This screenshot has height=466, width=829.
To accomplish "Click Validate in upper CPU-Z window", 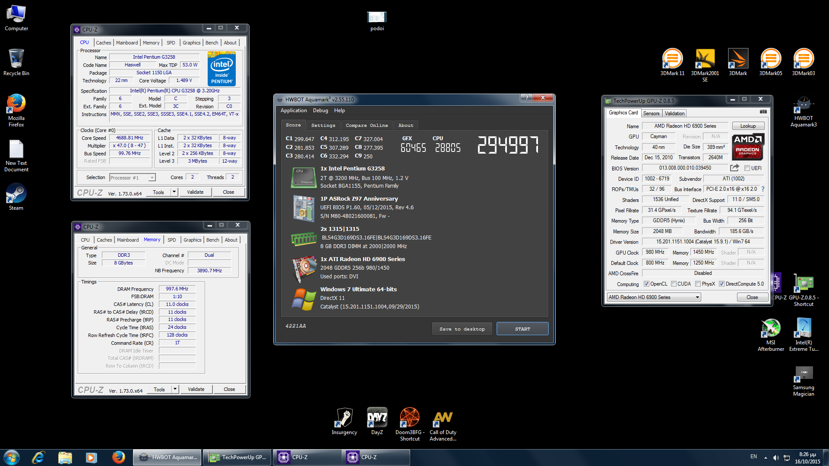I will pyautogui.click(x=195, y=192).
